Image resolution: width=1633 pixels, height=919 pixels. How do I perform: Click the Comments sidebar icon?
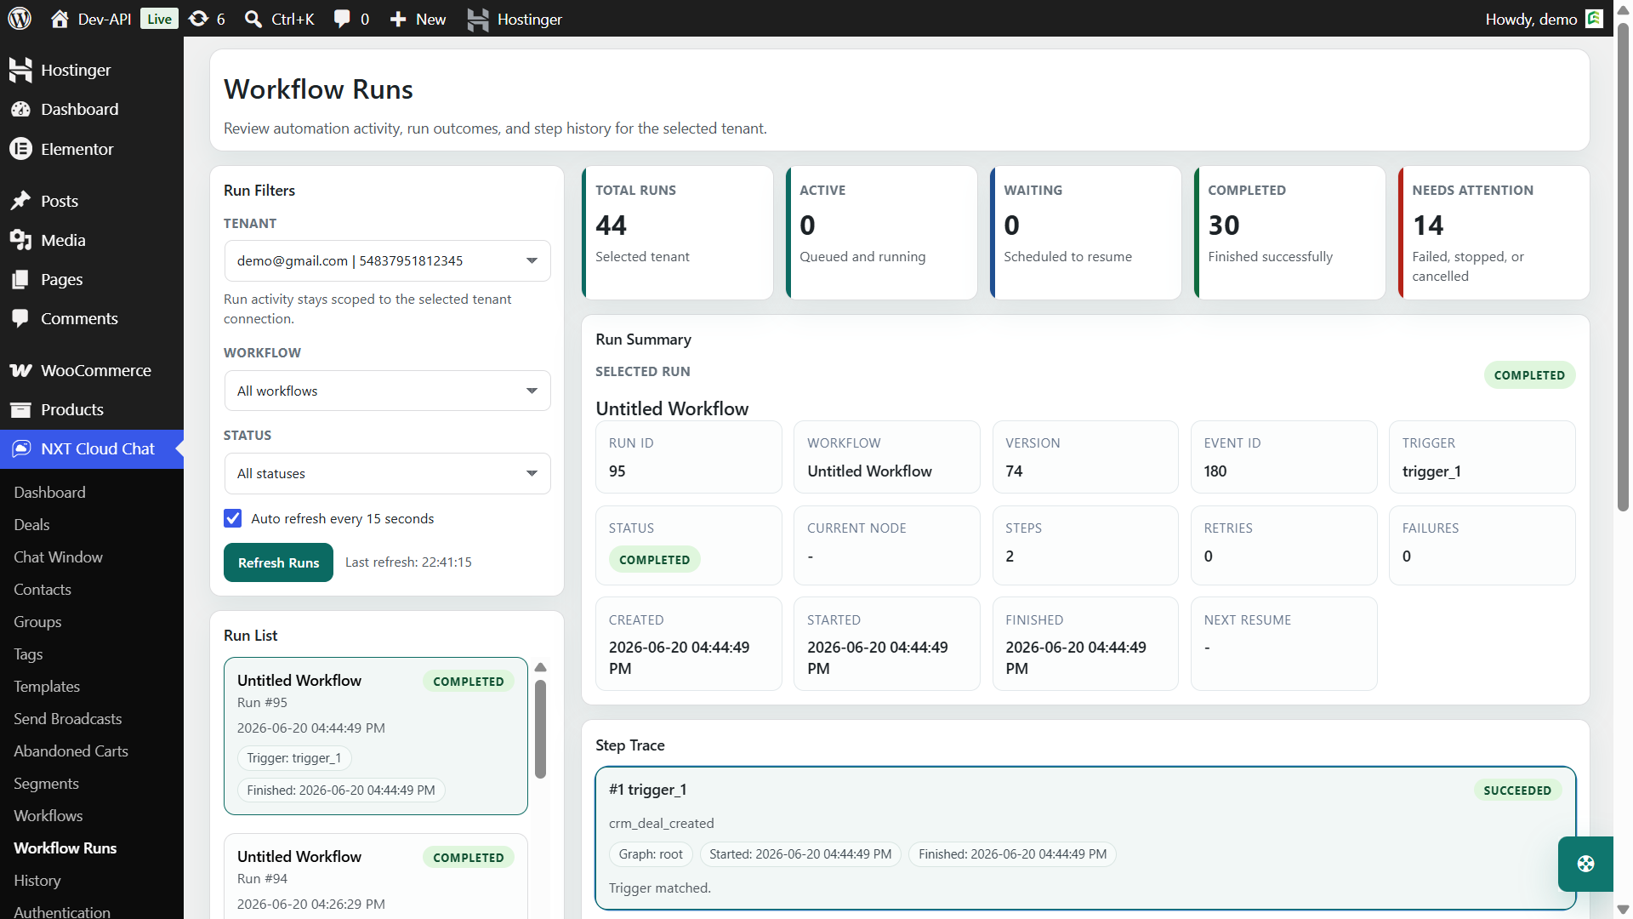[20, 318]
